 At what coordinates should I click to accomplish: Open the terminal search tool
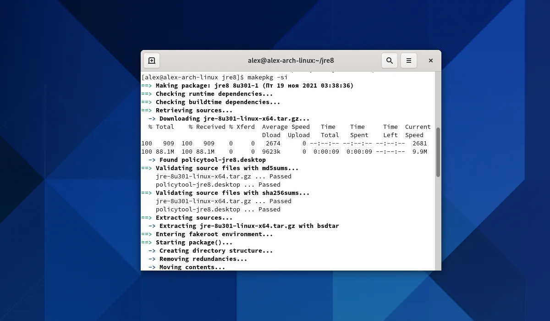[389, 61]
